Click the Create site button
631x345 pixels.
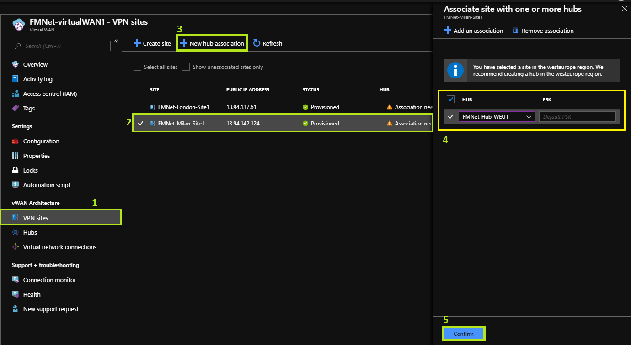point(152,43)
